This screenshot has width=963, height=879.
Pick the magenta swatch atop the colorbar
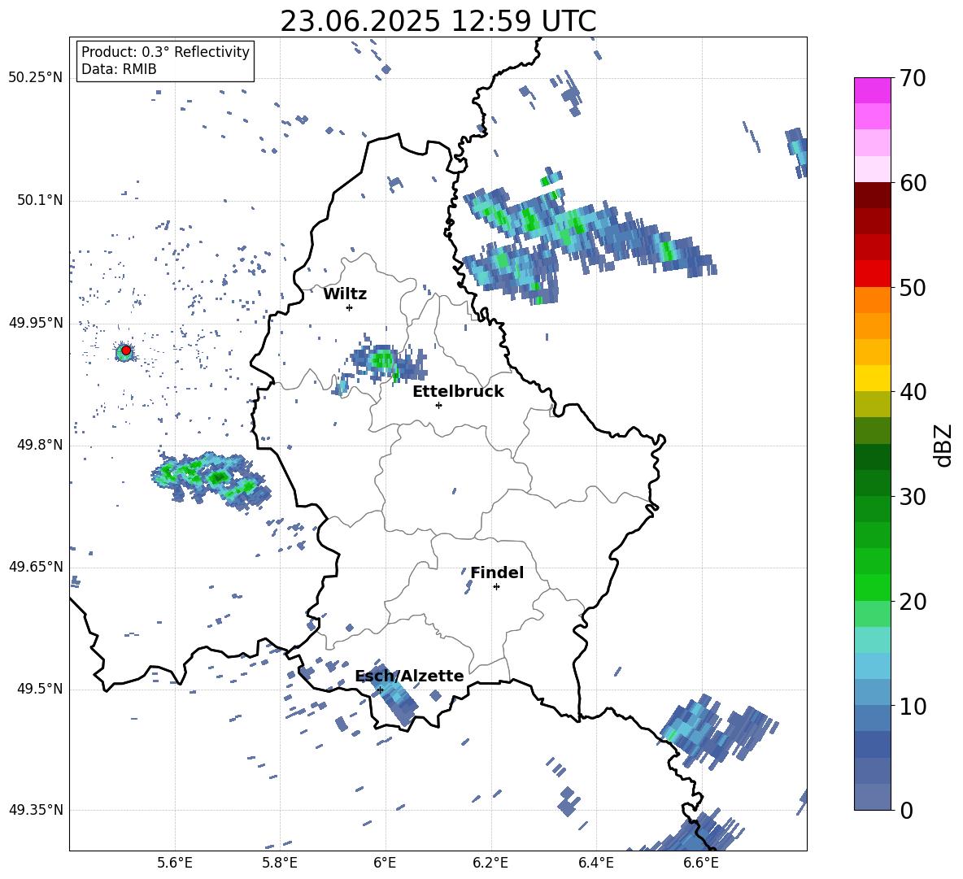click(x=872, y=91)
